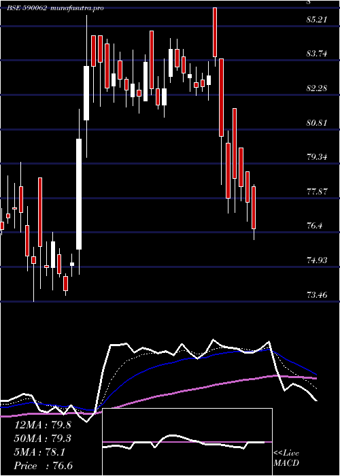Click the 77.87 price axis label
The height and width of the screenshot is (476, 340).
pos(317,192)
